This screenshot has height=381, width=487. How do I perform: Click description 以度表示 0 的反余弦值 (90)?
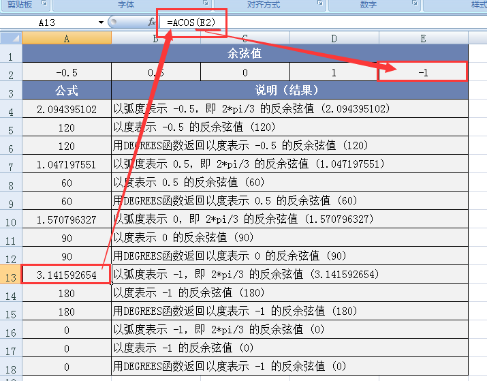(x=289, y=237)
